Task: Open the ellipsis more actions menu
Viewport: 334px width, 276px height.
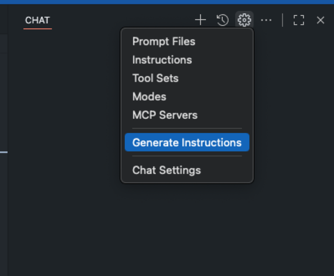Action: [266, 20]
